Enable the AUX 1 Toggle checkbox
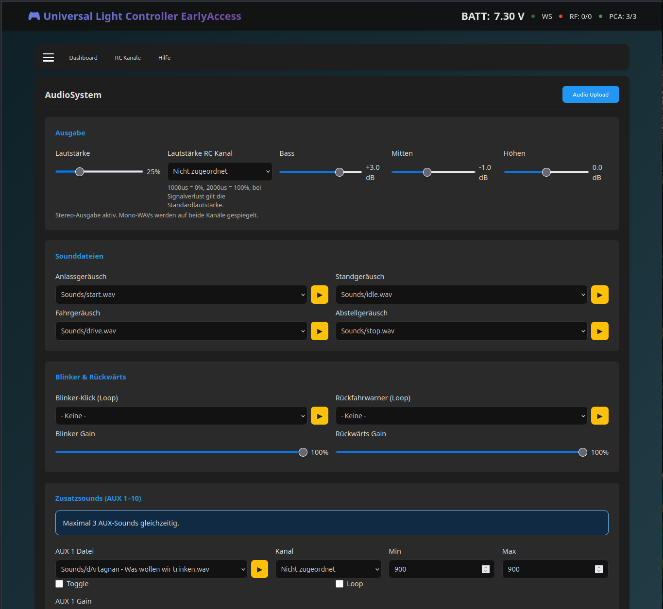This screenshot has width=663, height=609. point(59,584)
